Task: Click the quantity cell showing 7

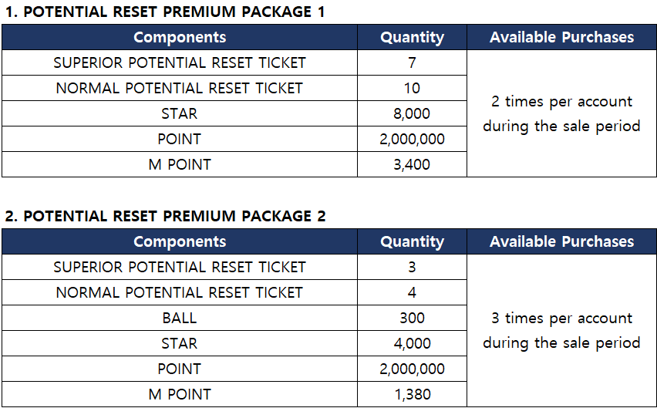Action: 412,62
